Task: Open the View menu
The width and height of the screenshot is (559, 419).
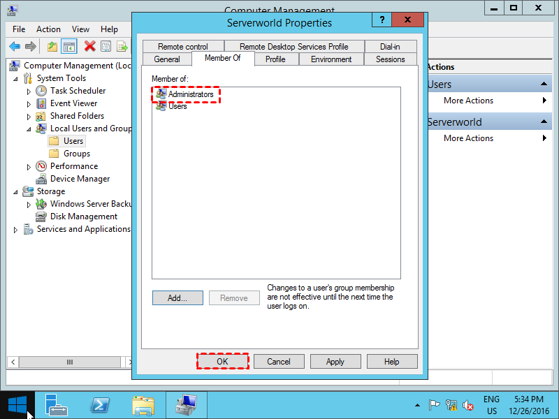Action: pyautogui.click(x=80, y=29)
